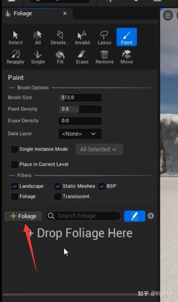
Task: Enable Place in Current Level
Action: point(15,164)
